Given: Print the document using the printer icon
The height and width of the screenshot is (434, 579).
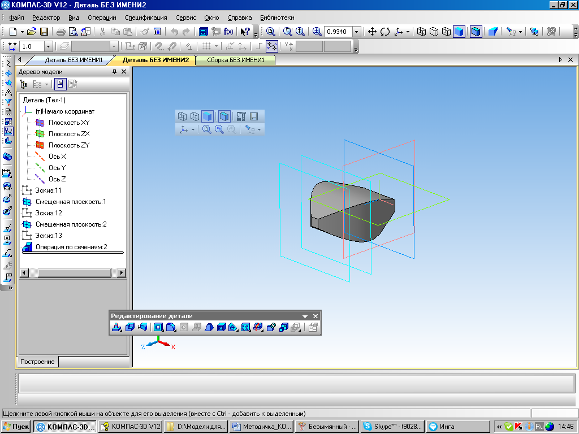Looking at the screenshot, I should (x=61, y=32).
